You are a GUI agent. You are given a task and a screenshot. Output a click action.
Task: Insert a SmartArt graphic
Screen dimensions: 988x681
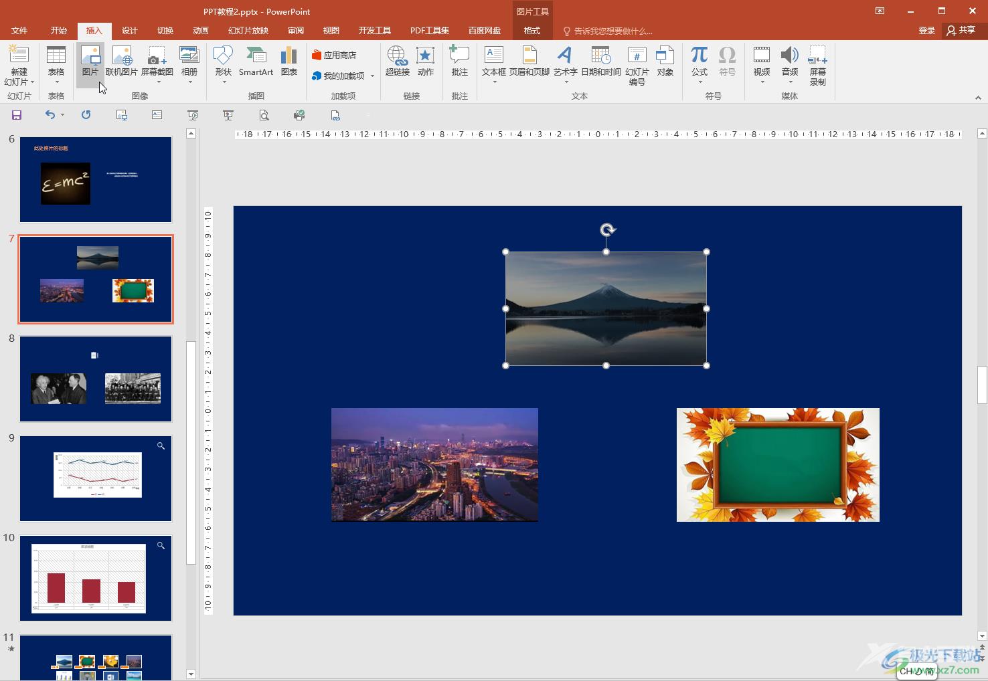point(256,62)
